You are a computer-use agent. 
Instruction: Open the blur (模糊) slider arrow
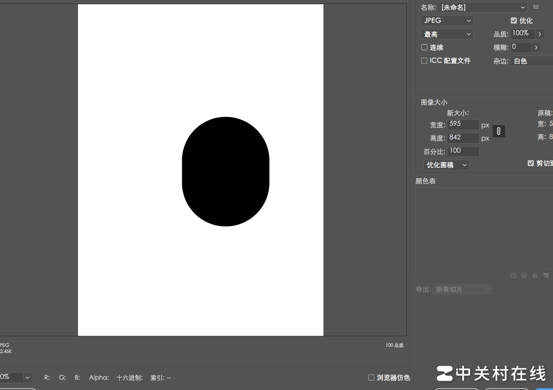point(536,47)
